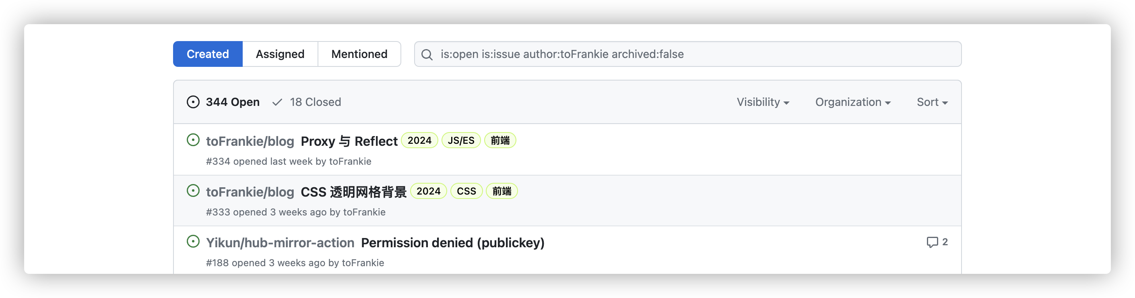Click the checkmark icon beside 18 Closed

click(277, 102)
